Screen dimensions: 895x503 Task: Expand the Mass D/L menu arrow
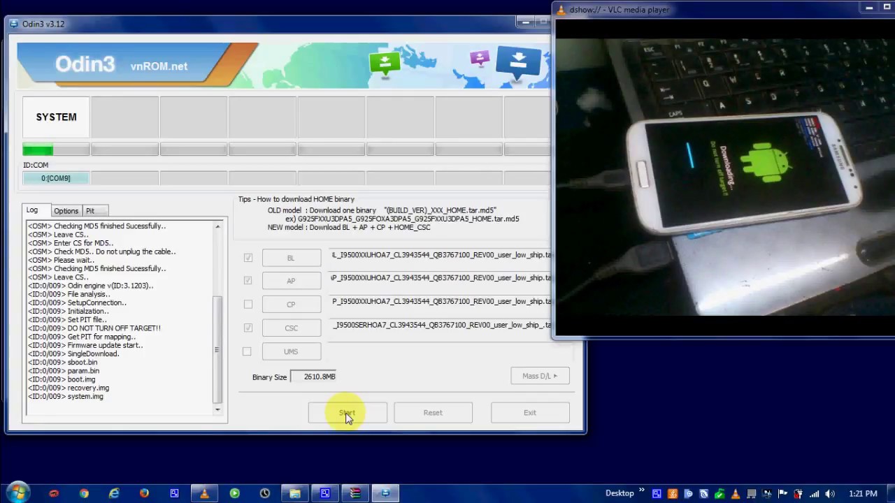pos(556,376)
